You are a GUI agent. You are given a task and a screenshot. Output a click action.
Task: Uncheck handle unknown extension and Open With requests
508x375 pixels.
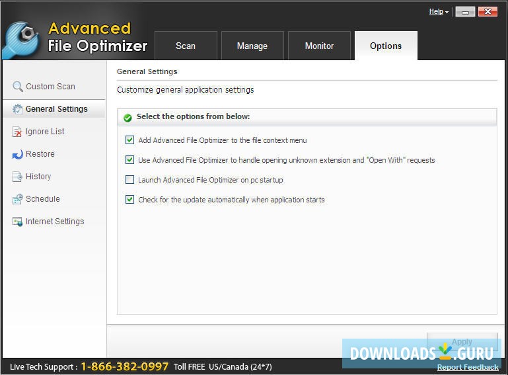point(129,159)
